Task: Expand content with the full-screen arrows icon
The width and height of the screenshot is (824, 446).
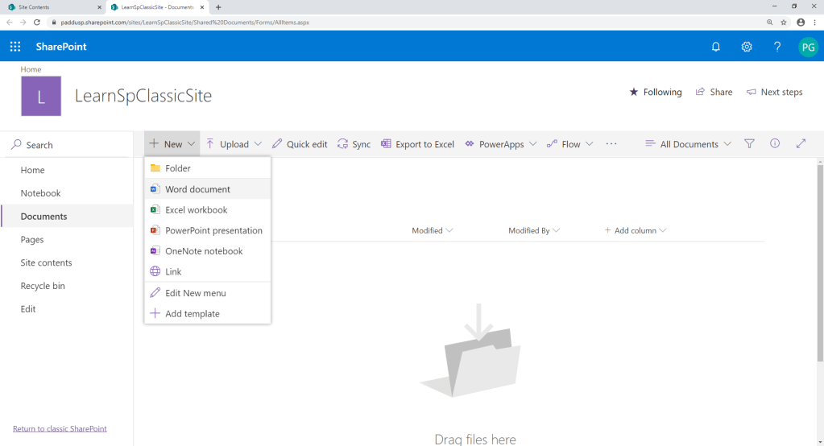Action: tap(801, 144)
